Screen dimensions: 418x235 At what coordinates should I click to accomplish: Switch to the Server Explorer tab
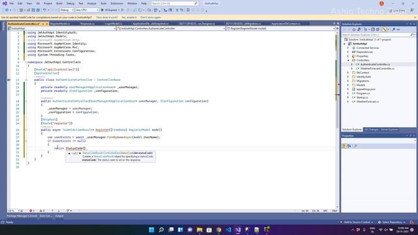pyautogui.click(x=389, y=130)
